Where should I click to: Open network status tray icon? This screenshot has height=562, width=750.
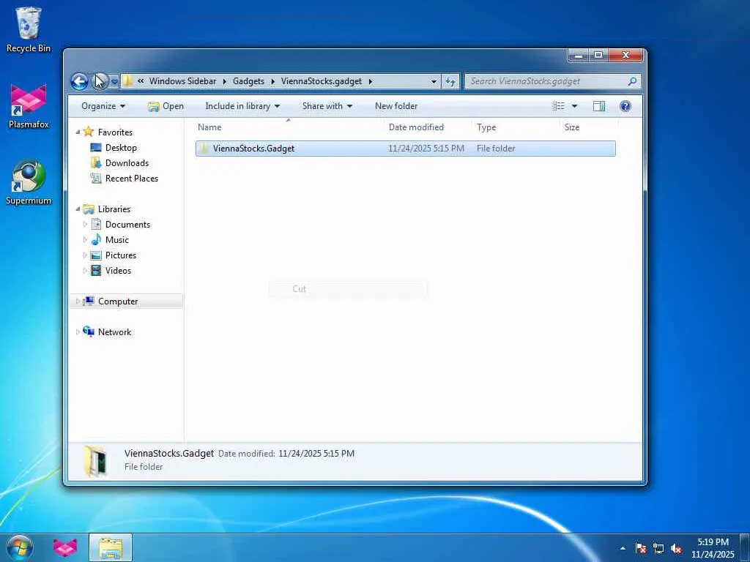pyautogui.click(x=658, y=548)
